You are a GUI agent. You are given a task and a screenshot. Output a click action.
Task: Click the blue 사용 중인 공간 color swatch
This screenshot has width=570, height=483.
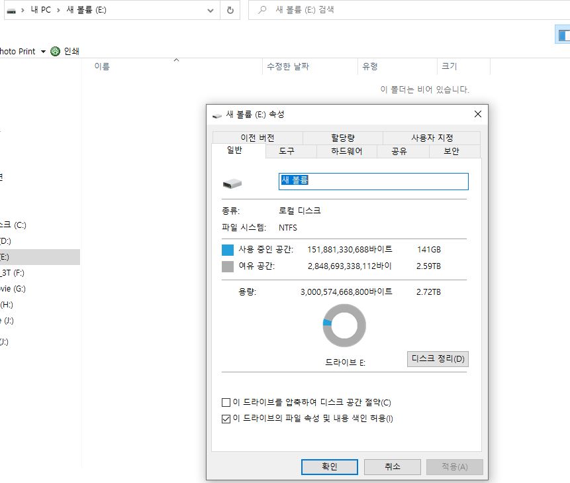(228, 250)
